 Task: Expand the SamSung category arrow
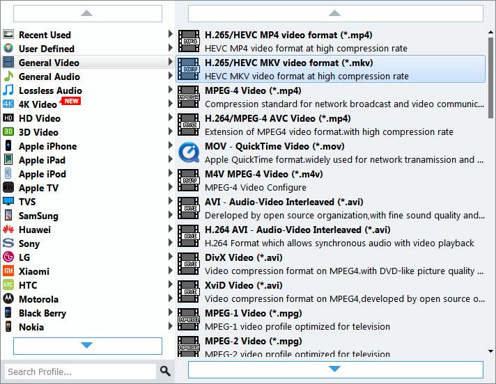(x=170, y=216)
